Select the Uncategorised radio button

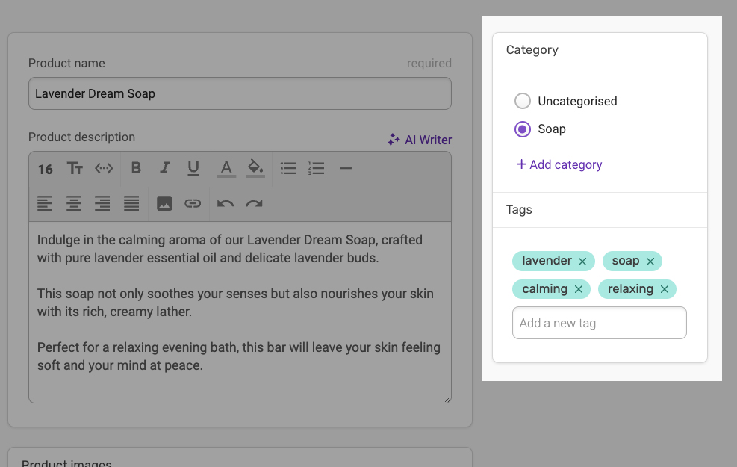coord(522,101)
